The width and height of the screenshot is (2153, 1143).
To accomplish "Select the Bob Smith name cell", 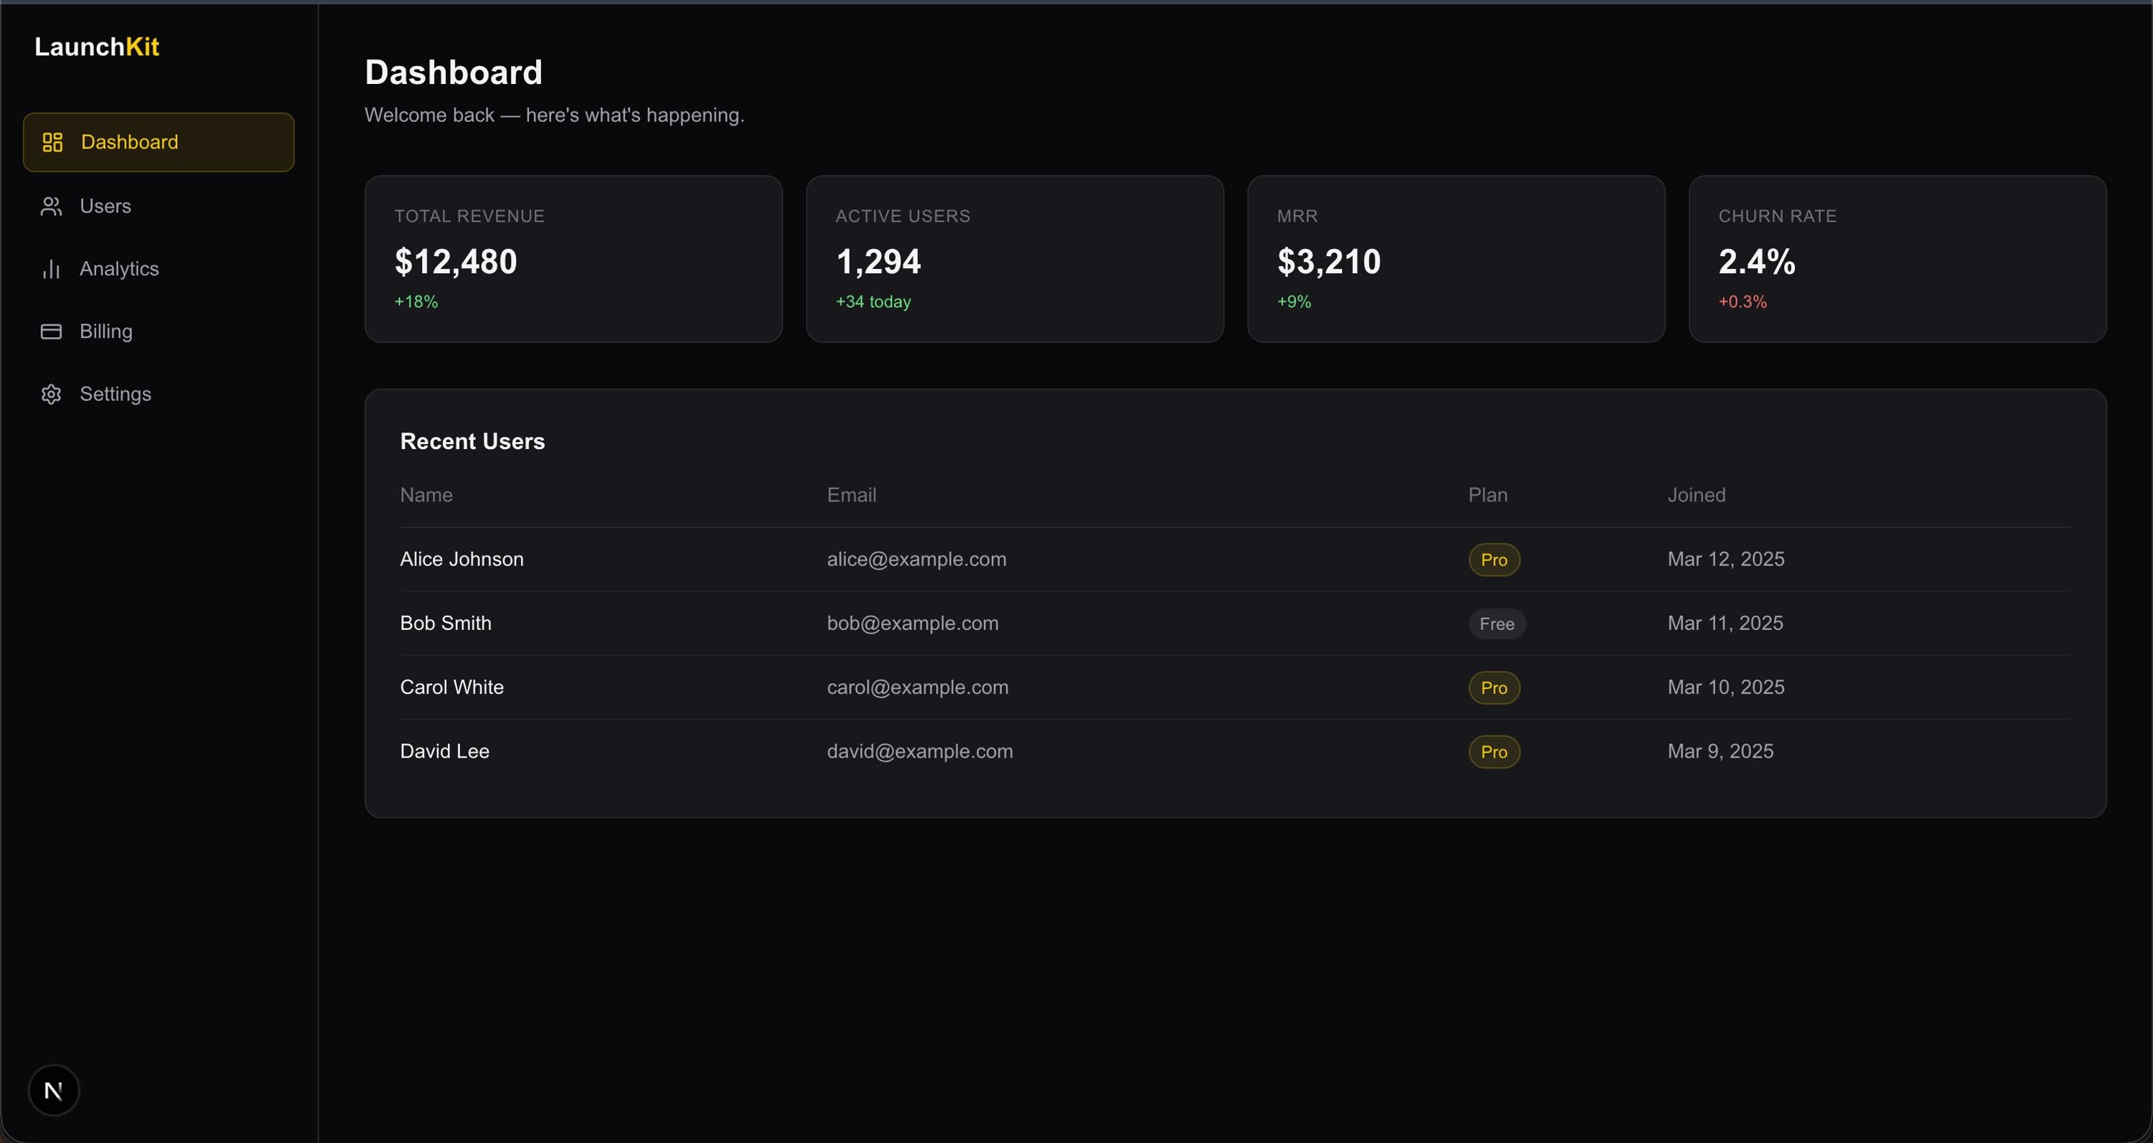I will [446, 624].
